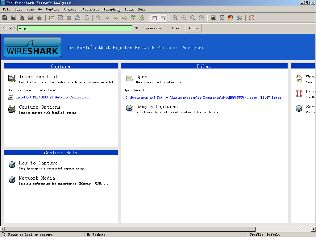
Task: Visit project website house icon
Action: [x=299, y=78]
